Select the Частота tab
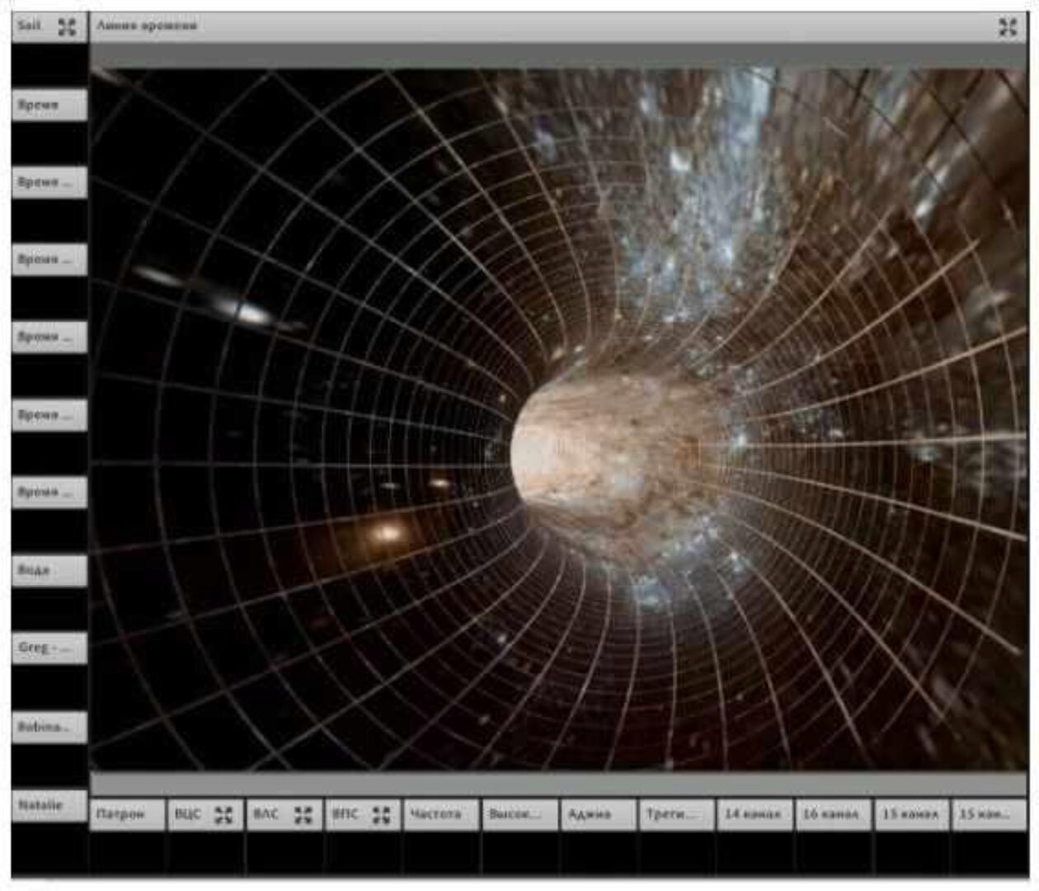Screen dimensions: 1039x891 [440, 814]
